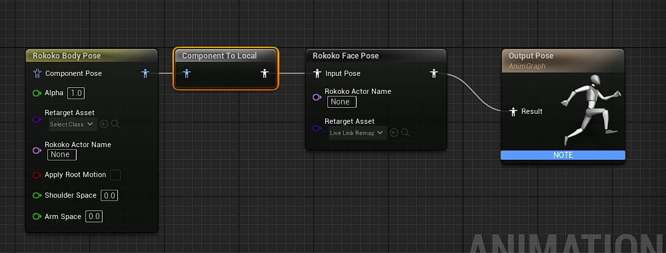Toggle the Apply Root Motion checkbox

(x=115, y=175)
